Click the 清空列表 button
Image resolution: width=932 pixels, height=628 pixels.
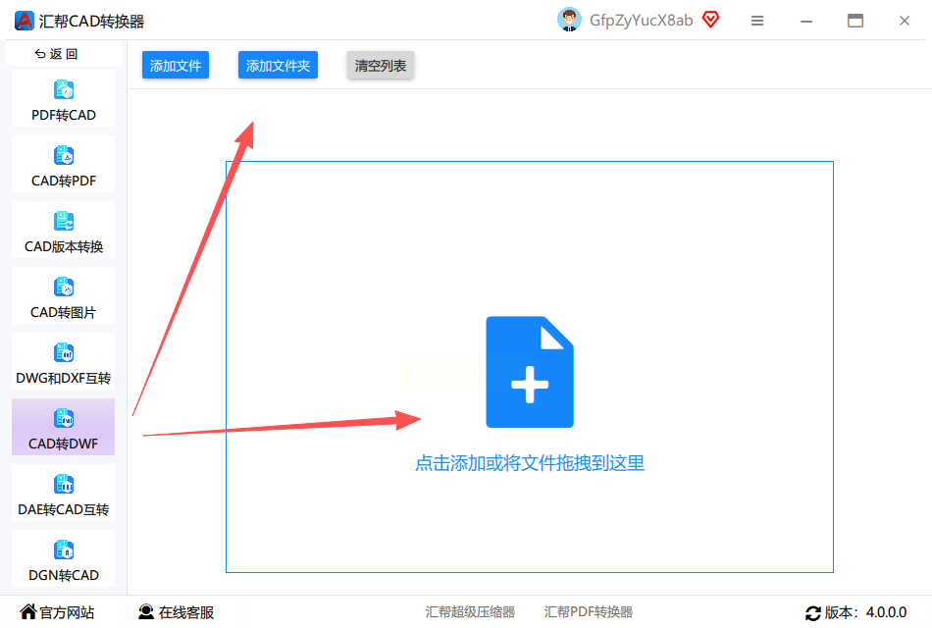click(x=381, y=66)
